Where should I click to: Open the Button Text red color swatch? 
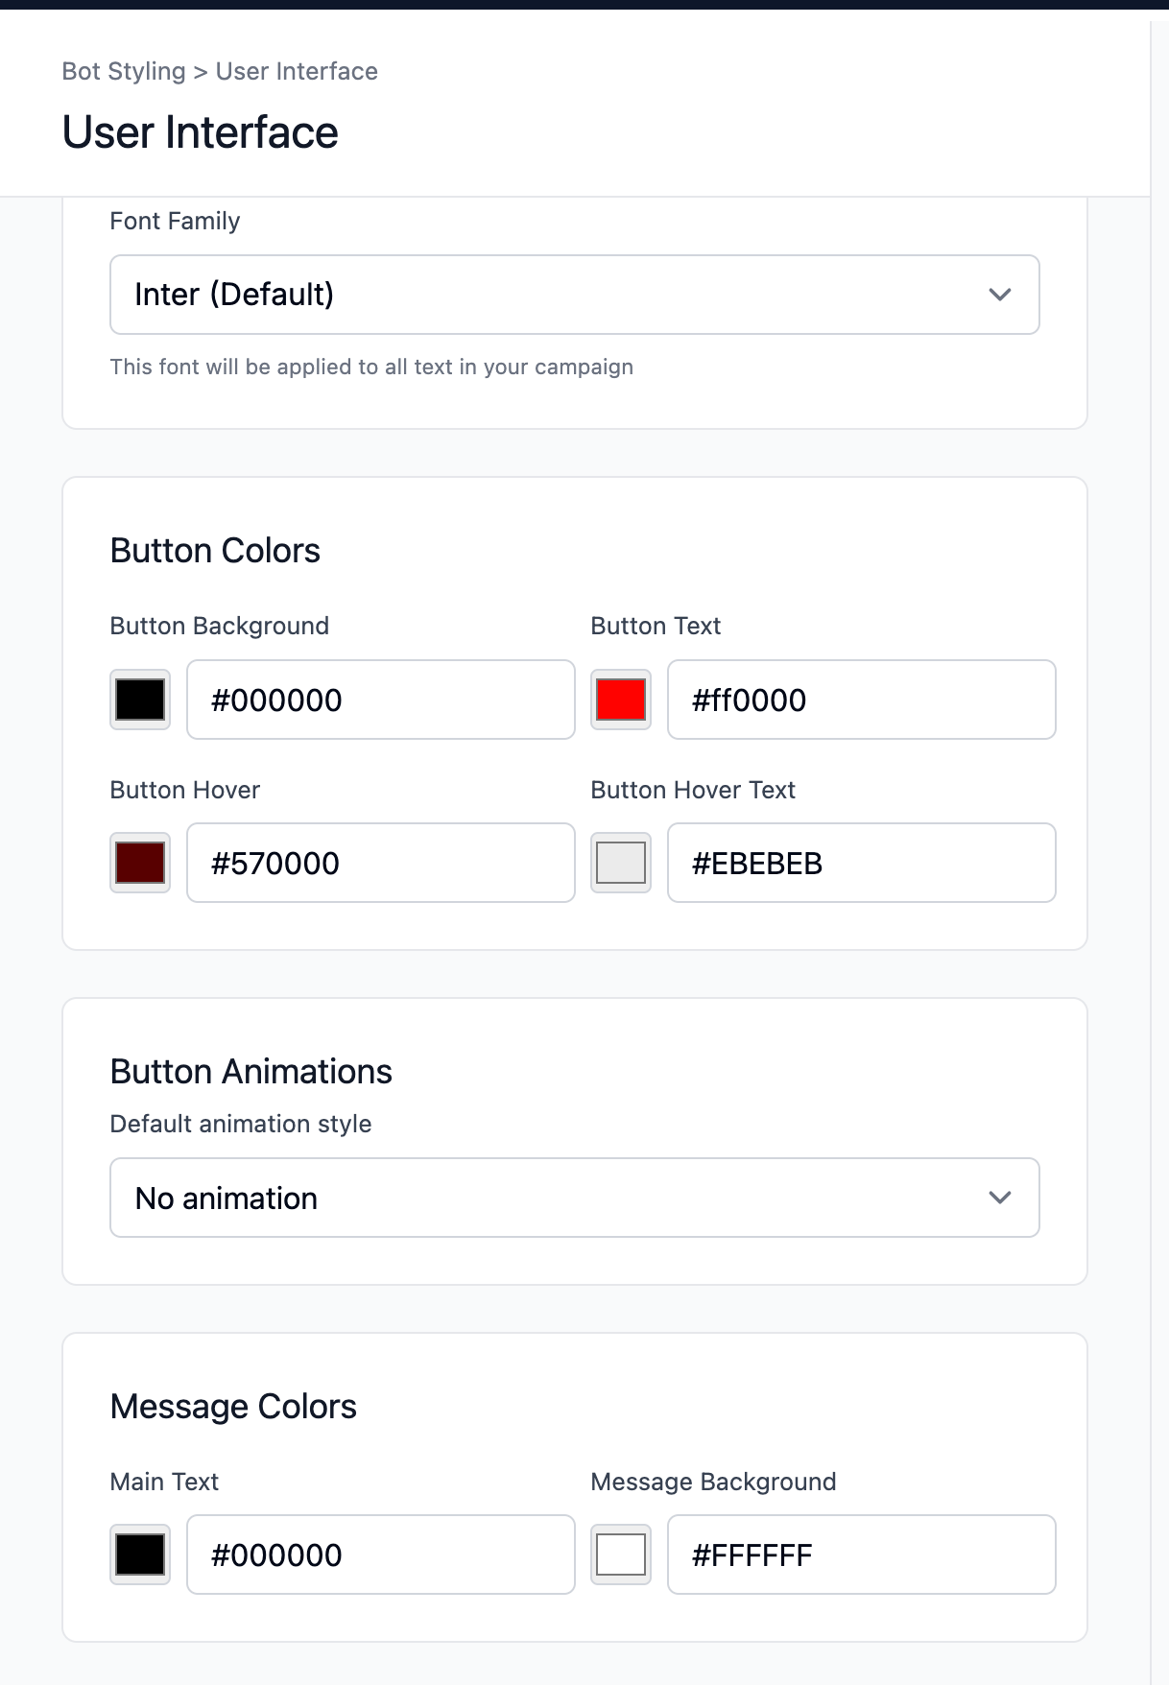pos(621,700)
